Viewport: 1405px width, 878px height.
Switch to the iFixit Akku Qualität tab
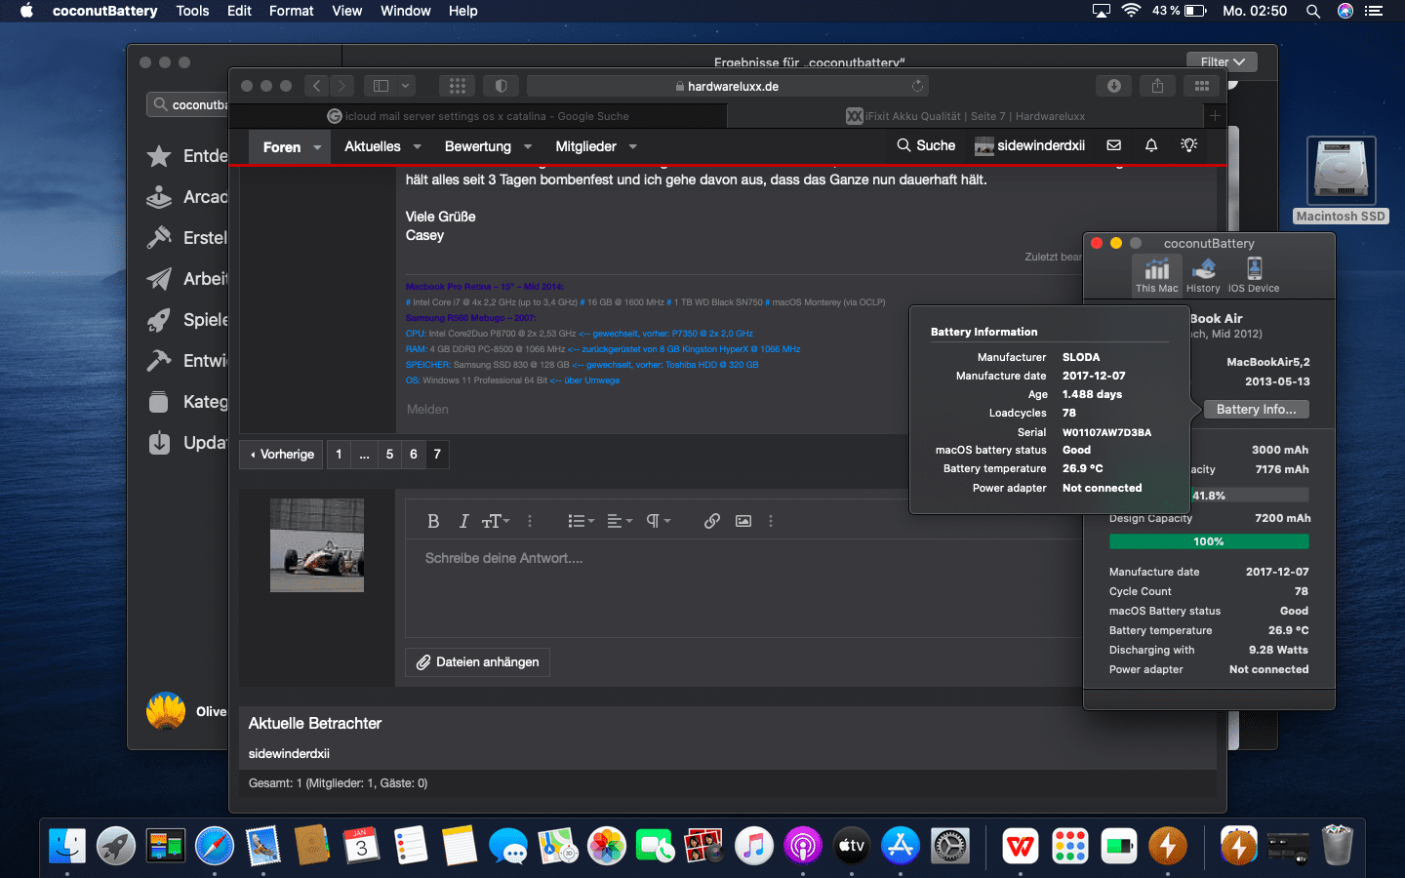(966, 116)
